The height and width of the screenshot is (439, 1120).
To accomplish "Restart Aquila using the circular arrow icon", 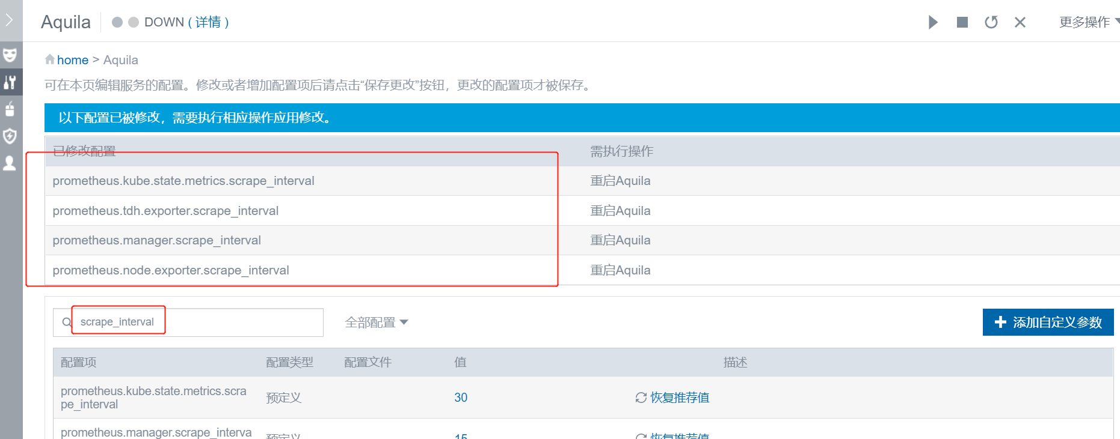I will (991, 22).
